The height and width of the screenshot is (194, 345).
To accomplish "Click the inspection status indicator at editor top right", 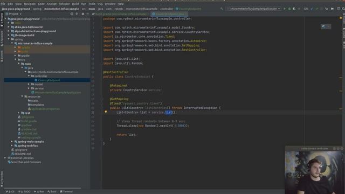I will tap(341, 18).
